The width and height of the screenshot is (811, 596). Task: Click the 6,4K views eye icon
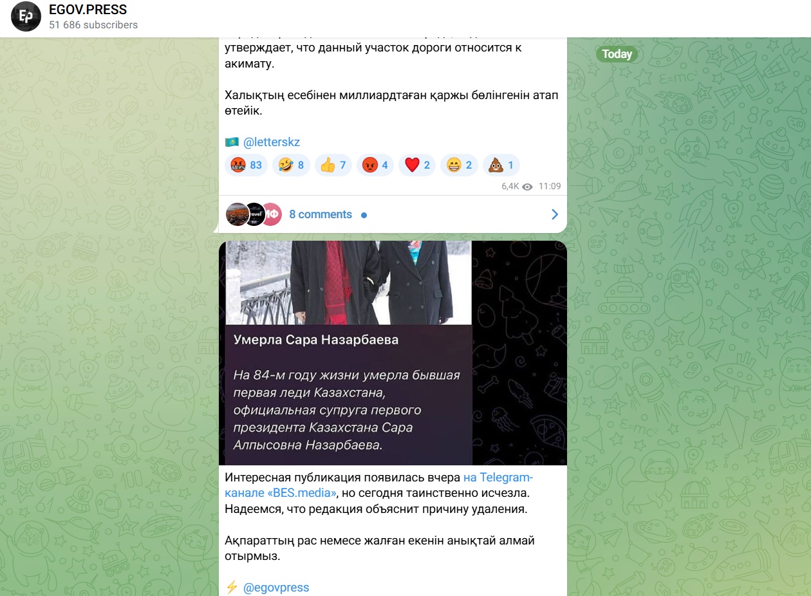(528, 187)
